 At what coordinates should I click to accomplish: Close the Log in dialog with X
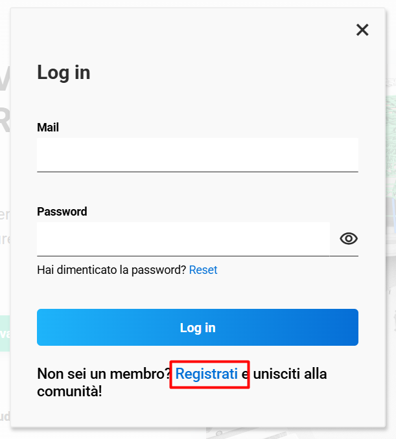362,30
